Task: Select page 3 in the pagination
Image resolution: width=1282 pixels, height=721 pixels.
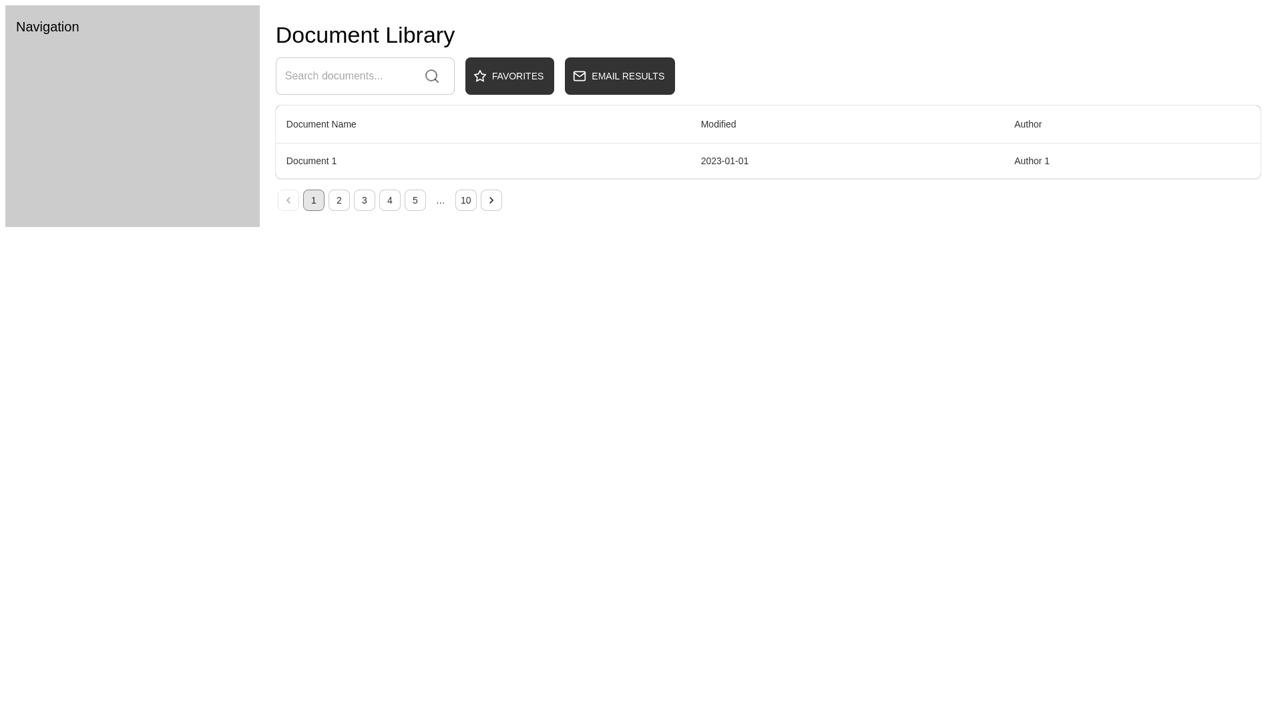Action: 364,200
